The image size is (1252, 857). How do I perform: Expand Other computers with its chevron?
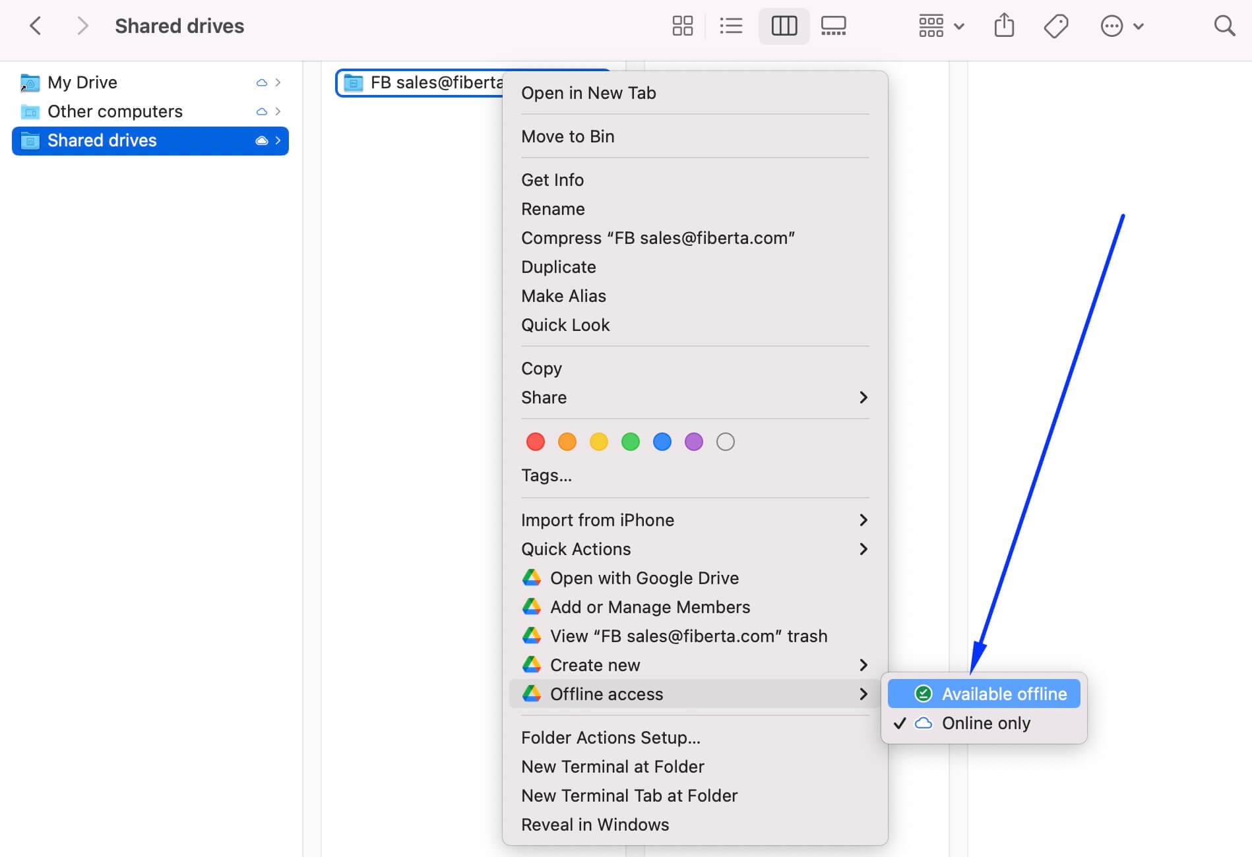[x=278, y=111]
